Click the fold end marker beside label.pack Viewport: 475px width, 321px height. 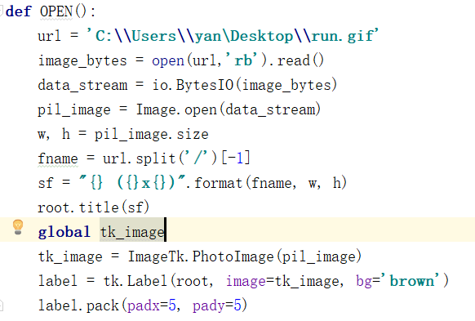coord(1,305)
